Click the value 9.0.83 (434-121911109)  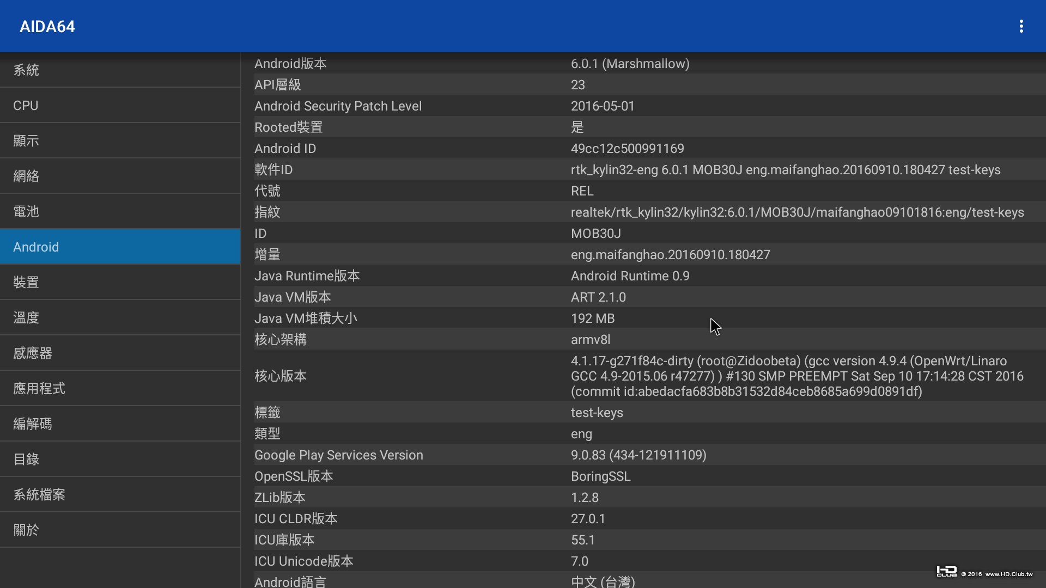[x=638, y=455]
